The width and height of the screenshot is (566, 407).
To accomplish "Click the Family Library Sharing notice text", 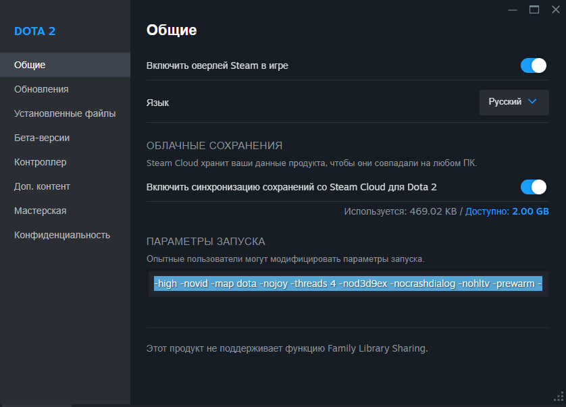I will (287, 349).
